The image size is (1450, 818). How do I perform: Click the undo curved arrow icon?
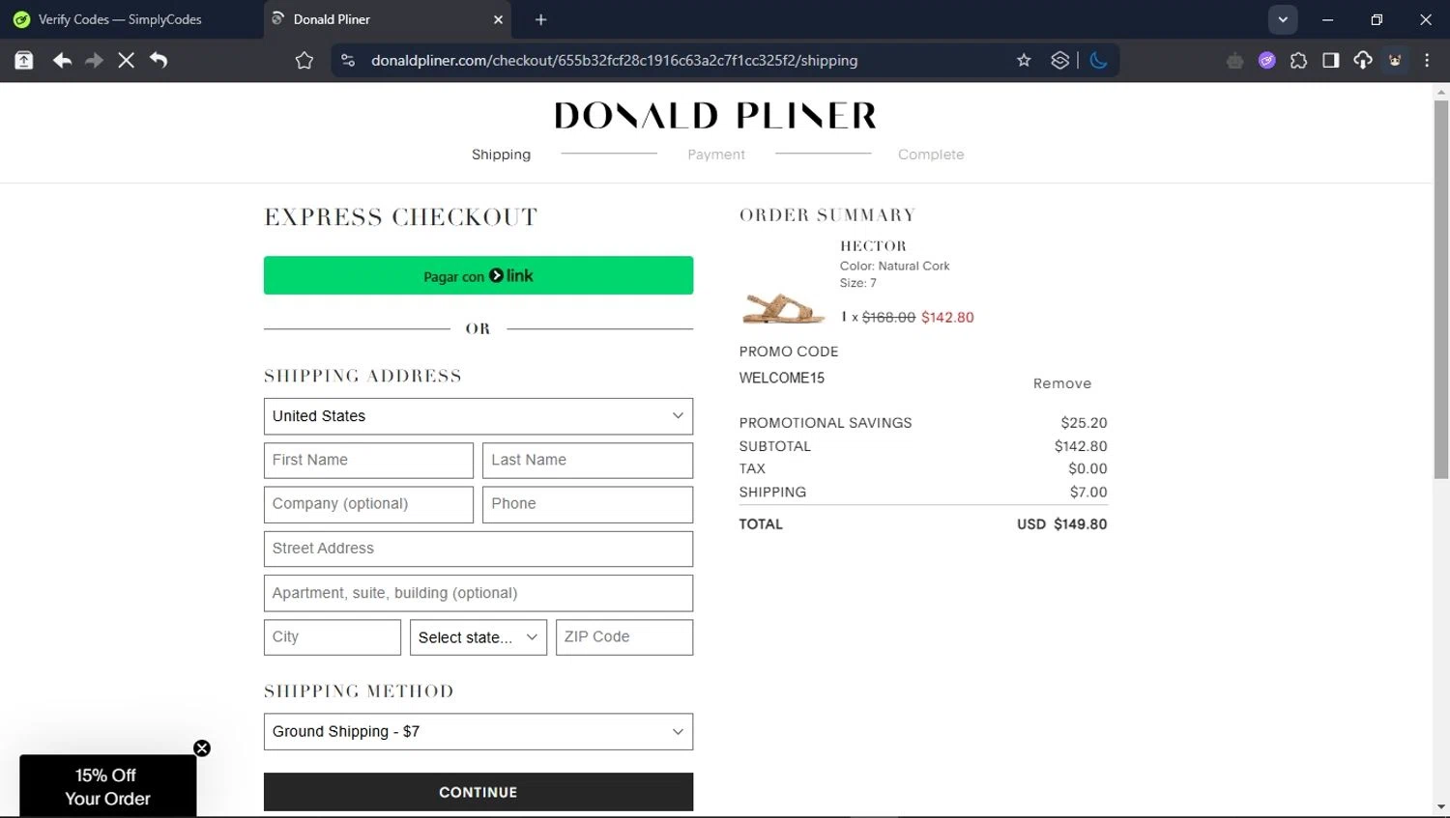(159, 60)
